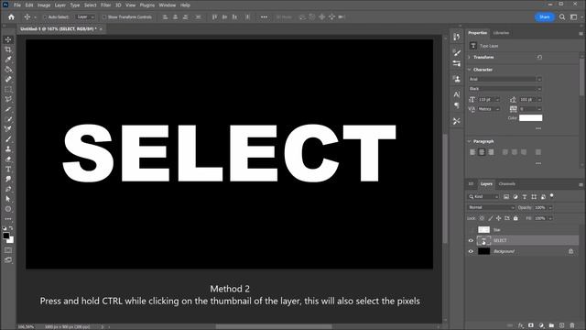The image size is (586, 330).
Task: Hide the SELECT layer eye icon
Action: [471, 240]
